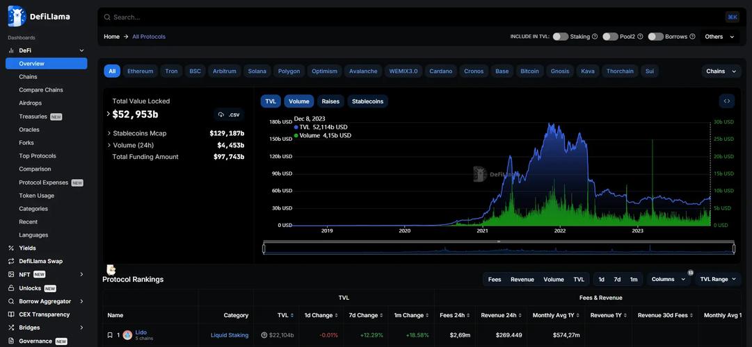Toggle the Raises chart series

pos(330,101)
